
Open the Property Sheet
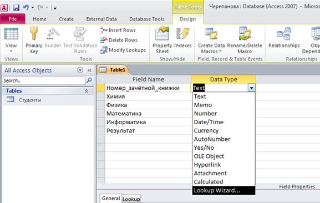pos(162,40)
